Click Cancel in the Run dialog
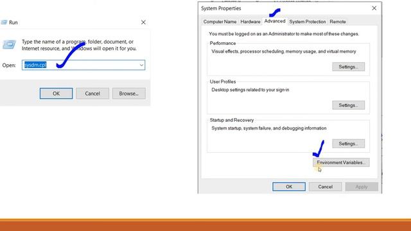Image resolution: width=411 pixels, height=231 pixels. [92, 94]
